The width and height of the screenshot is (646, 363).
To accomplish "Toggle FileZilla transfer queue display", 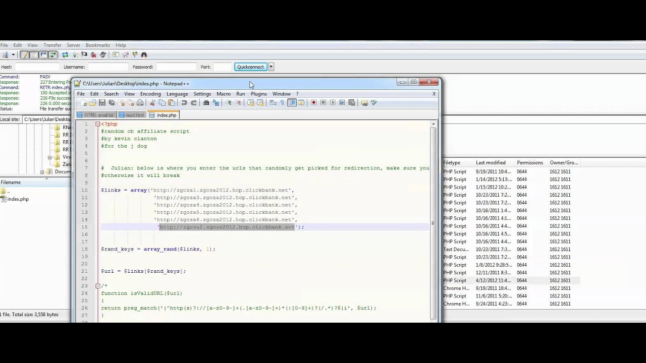I will pos(53,54).
